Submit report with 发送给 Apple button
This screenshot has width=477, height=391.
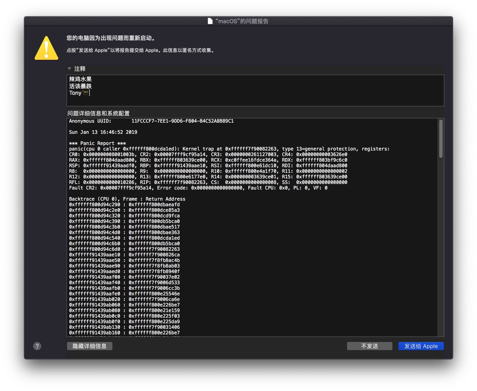click(421, 346)
